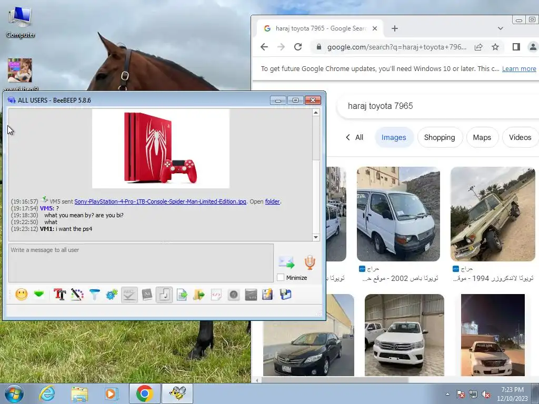Image resolution: width=539 pixels, height=404 pixels.
Task: Click the muted volume tray icon
Action: click(x=485, y=394)
